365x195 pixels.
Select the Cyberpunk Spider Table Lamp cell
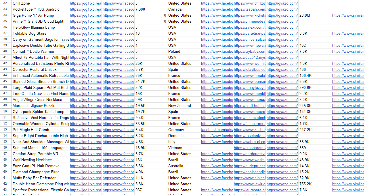click(x=40, y=112)
